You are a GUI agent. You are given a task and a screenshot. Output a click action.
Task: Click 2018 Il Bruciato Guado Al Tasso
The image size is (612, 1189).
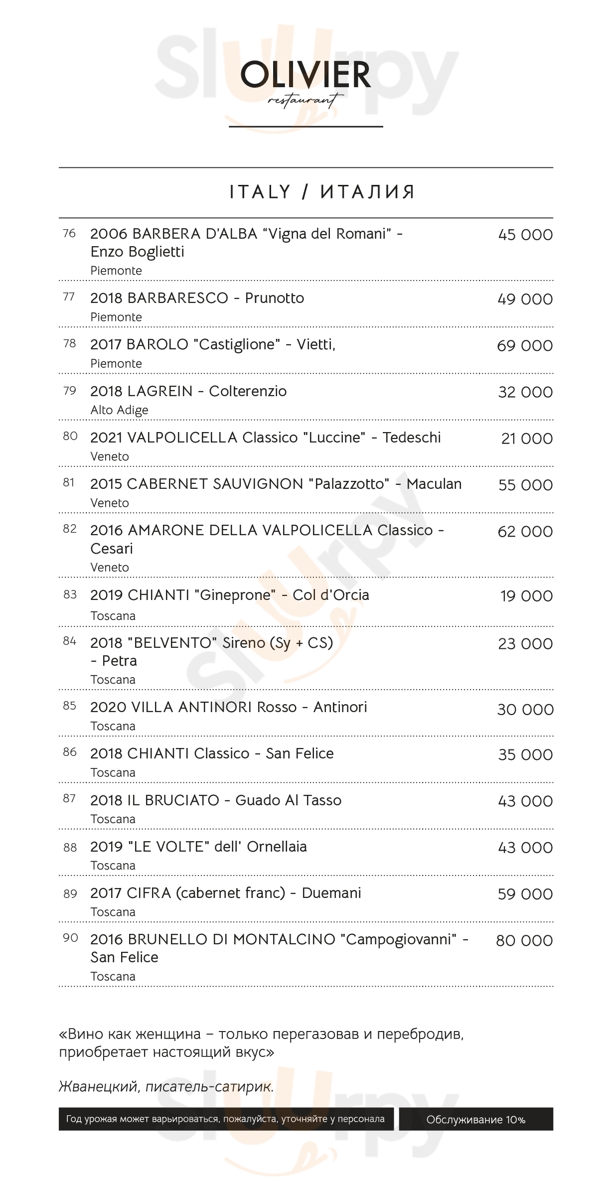click(216, 800)
